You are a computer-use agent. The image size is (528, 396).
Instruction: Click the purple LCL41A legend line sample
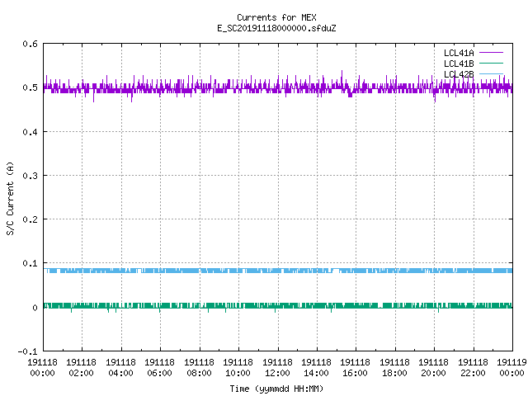pyautogui.click(x=492, y=53)
